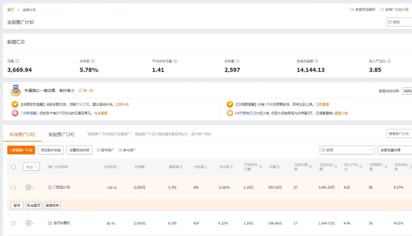Click the rocket icon of 日限额提醒
412x236 pixels.
[230, 104]
